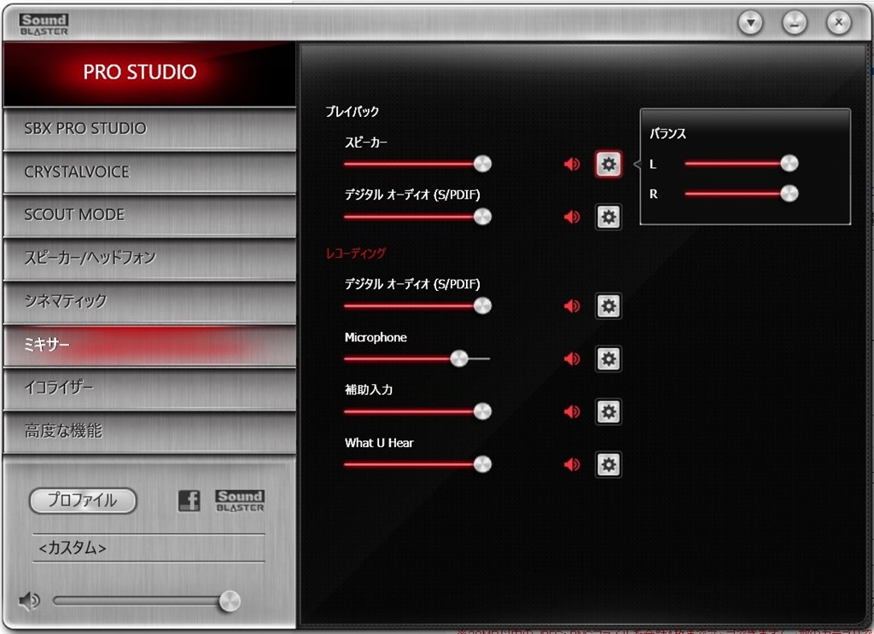
Task: Adjust the 補助入力 level slider
Action: click(x=417, y=411)
